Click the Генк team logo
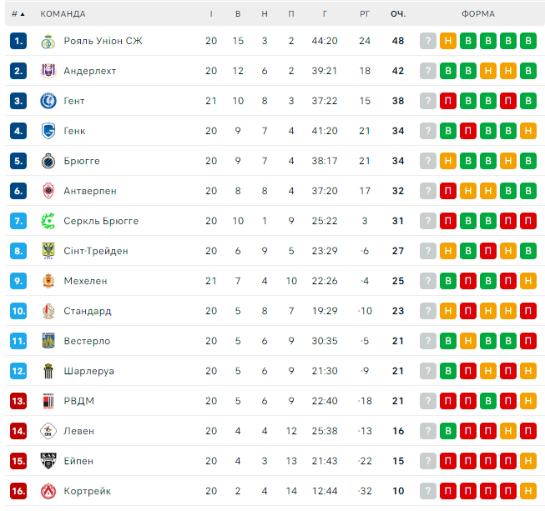 (47, 131)
